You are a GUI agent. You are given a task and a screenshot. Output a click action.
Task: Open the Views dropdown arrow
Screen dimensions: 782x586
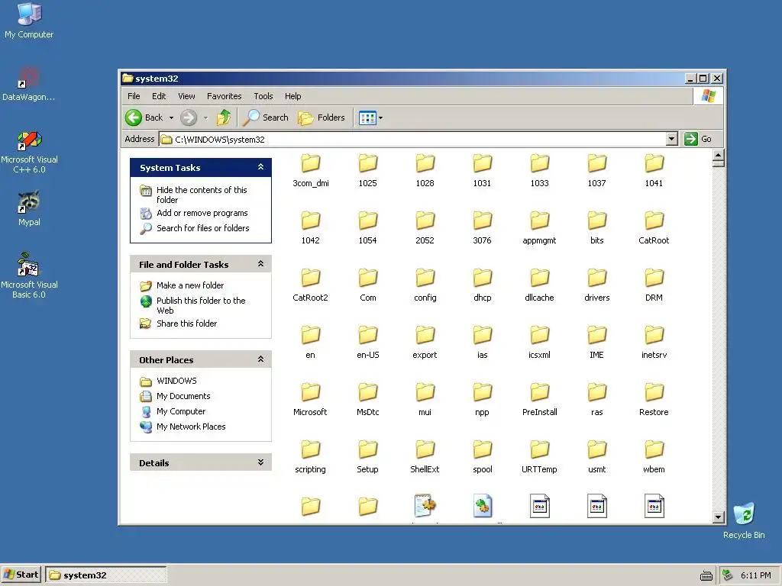point(380,118)
